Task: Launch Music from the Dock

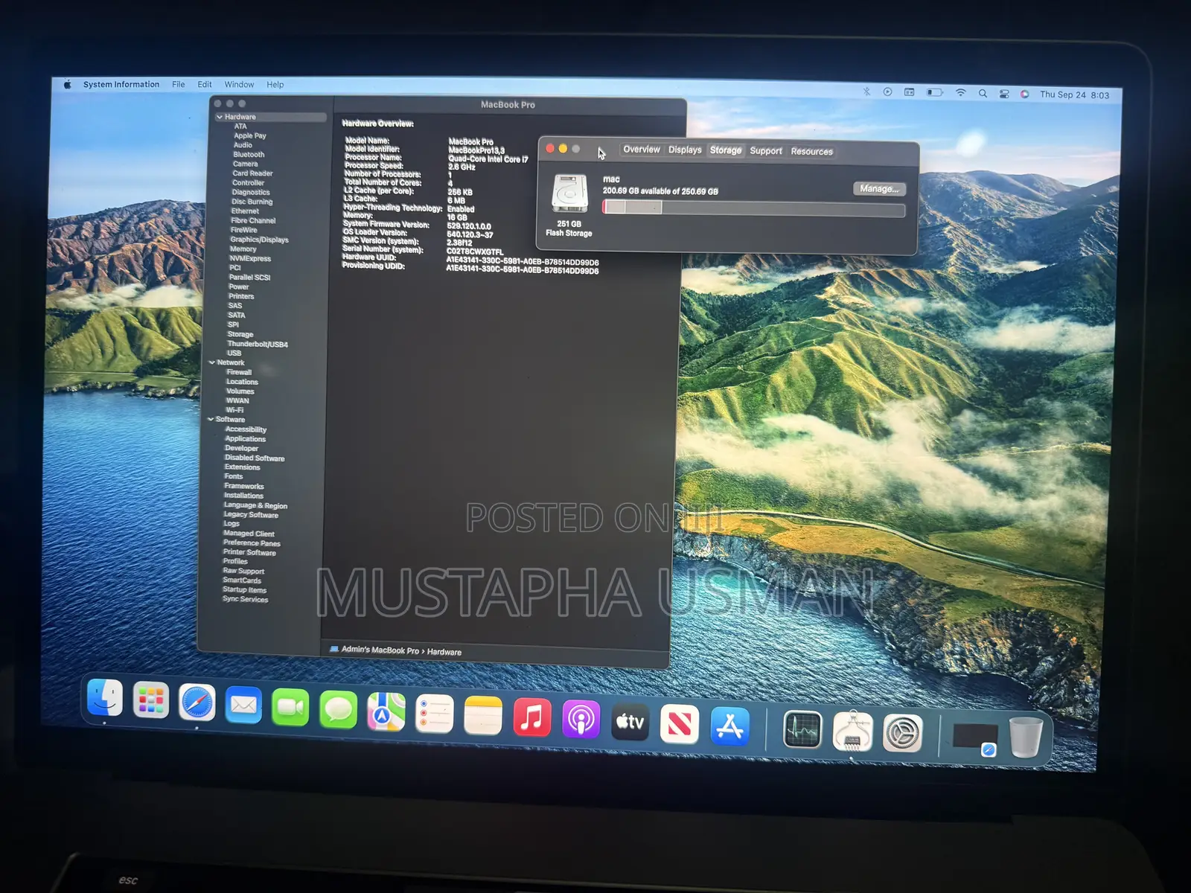Action: (x=531, y=718)
